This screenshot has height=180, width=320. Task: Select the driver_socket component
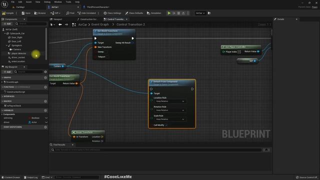pos(18,57)
